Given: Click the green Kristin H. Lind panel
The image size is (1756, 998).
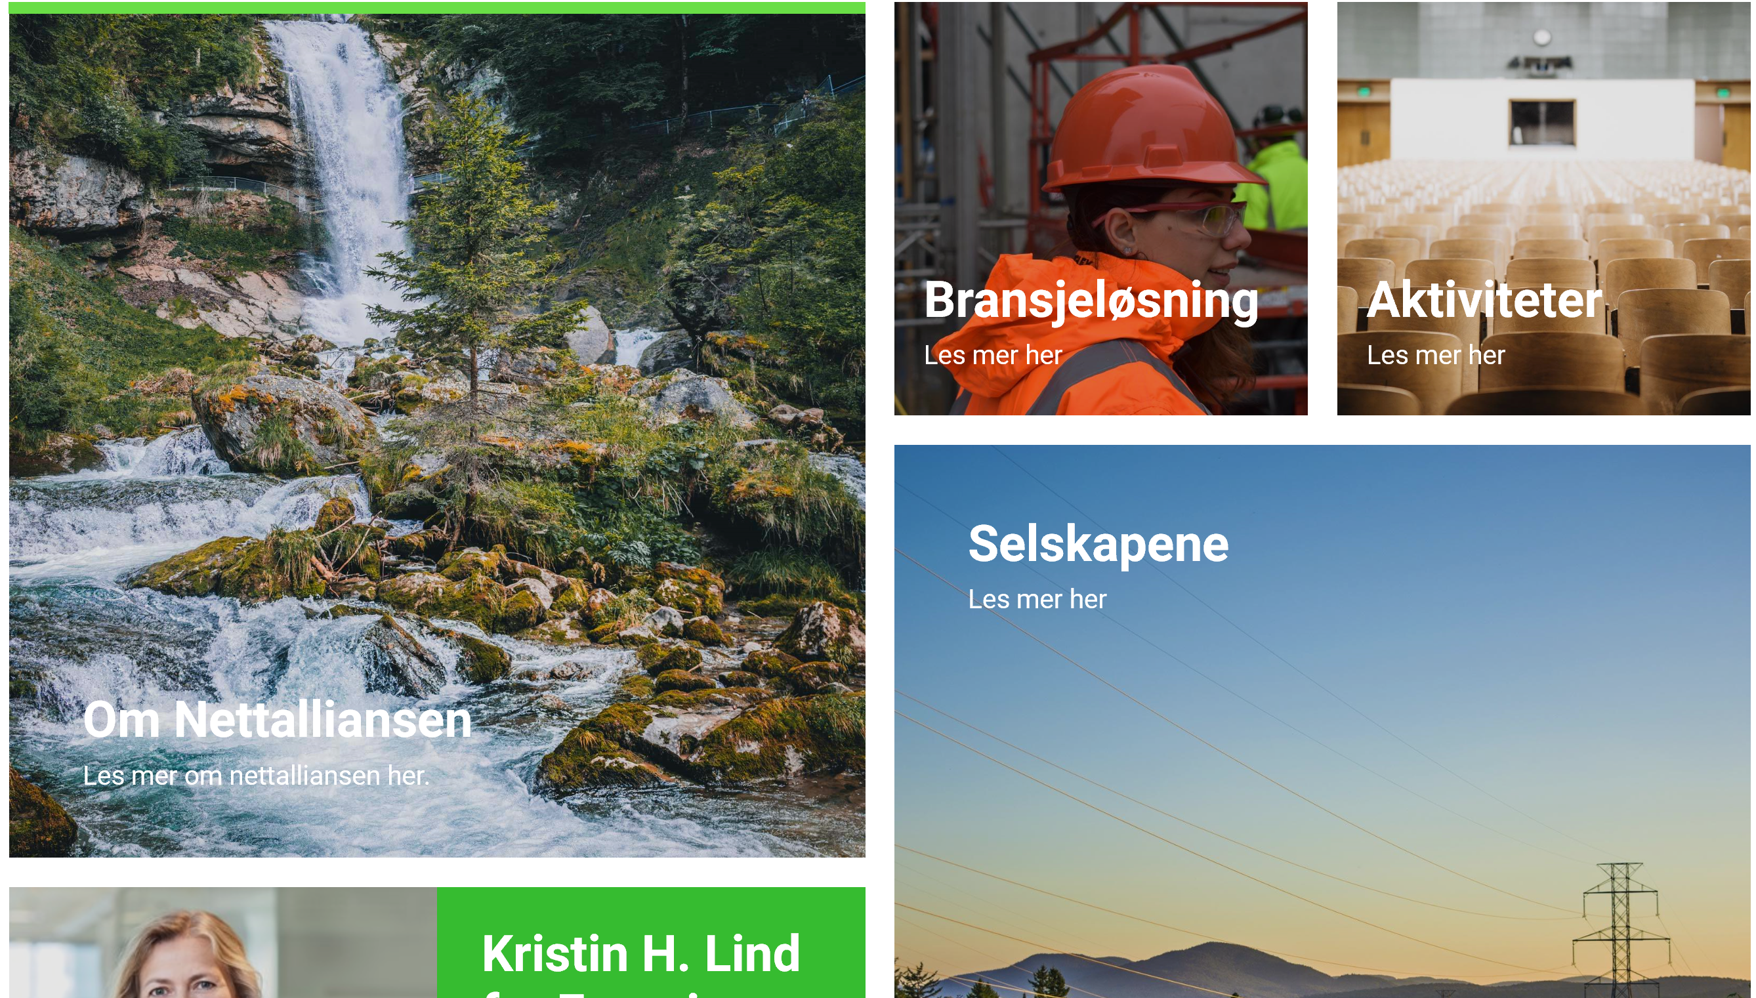Looking at the screenshot, I should point(651,942).
